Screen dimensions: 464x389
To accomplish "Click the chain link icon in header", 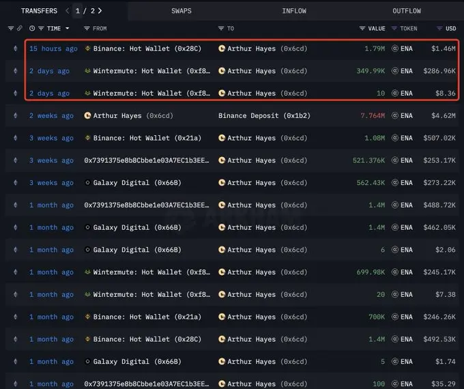I will pyautogui.click(x=19, y=29).
